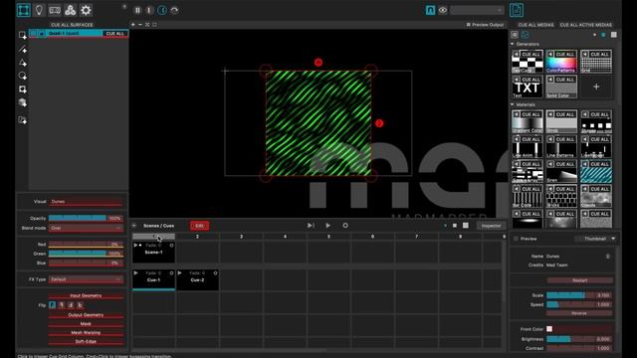Pause the engine with the pause button
Image resolution: width=637 pixels, height=358 pixels.
tap(137, 10)
